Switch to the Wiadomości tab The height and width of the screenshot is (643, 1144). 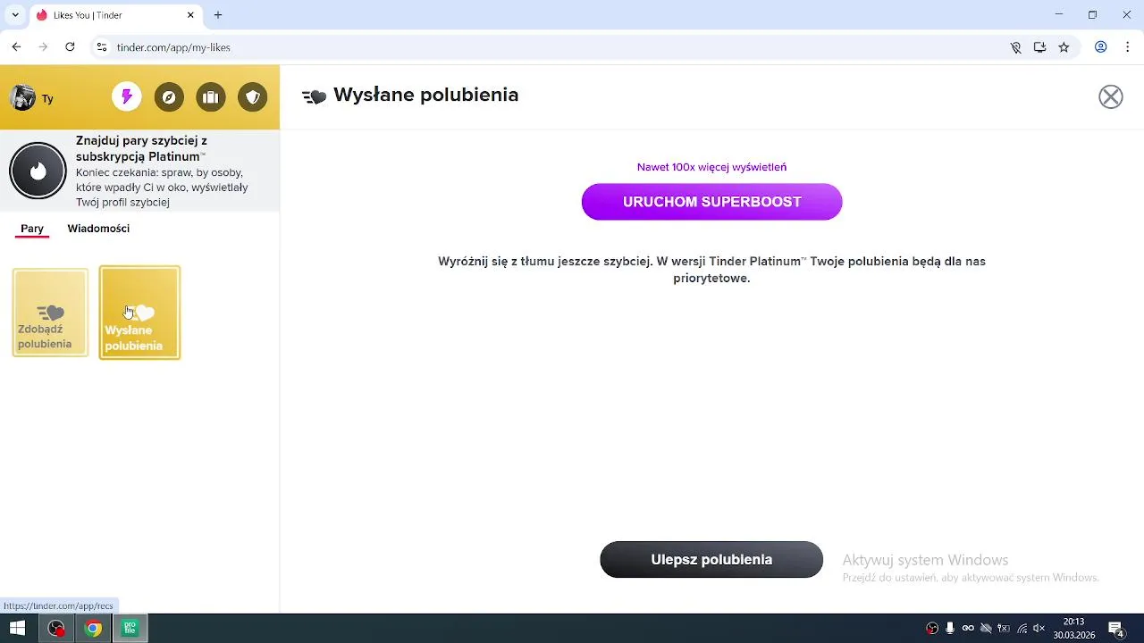(x=98, y=229)
